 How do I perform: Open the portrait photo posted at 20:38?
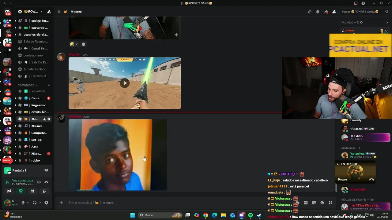coord(118,155)
